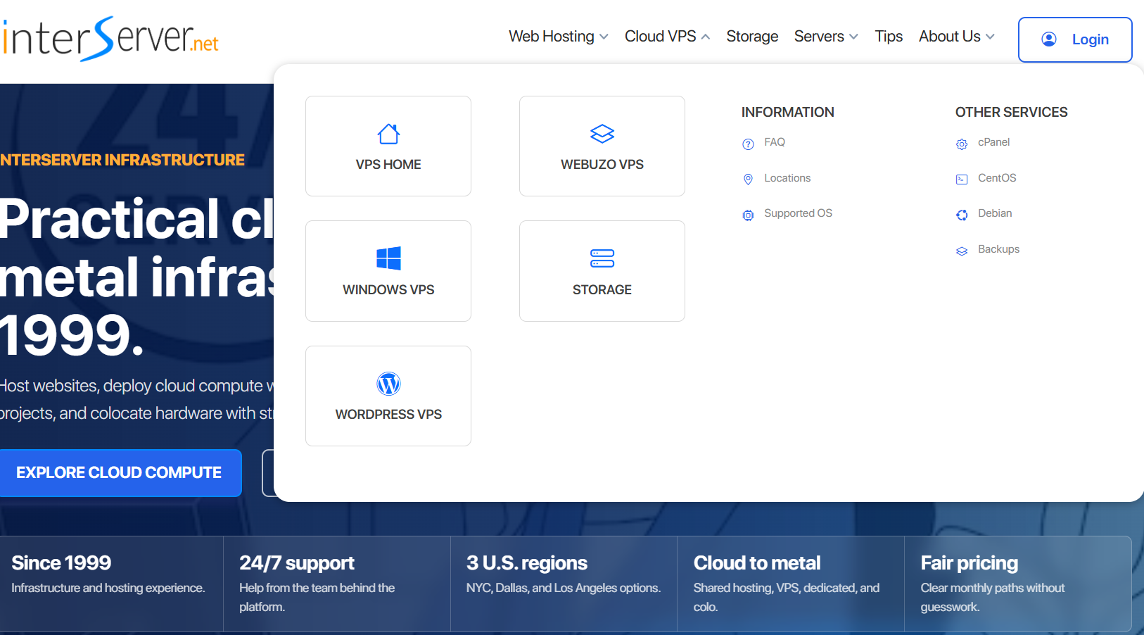1144x635 pixels.
Task: Open WORDPRESS VPS card label
Action: pos(388,415)
